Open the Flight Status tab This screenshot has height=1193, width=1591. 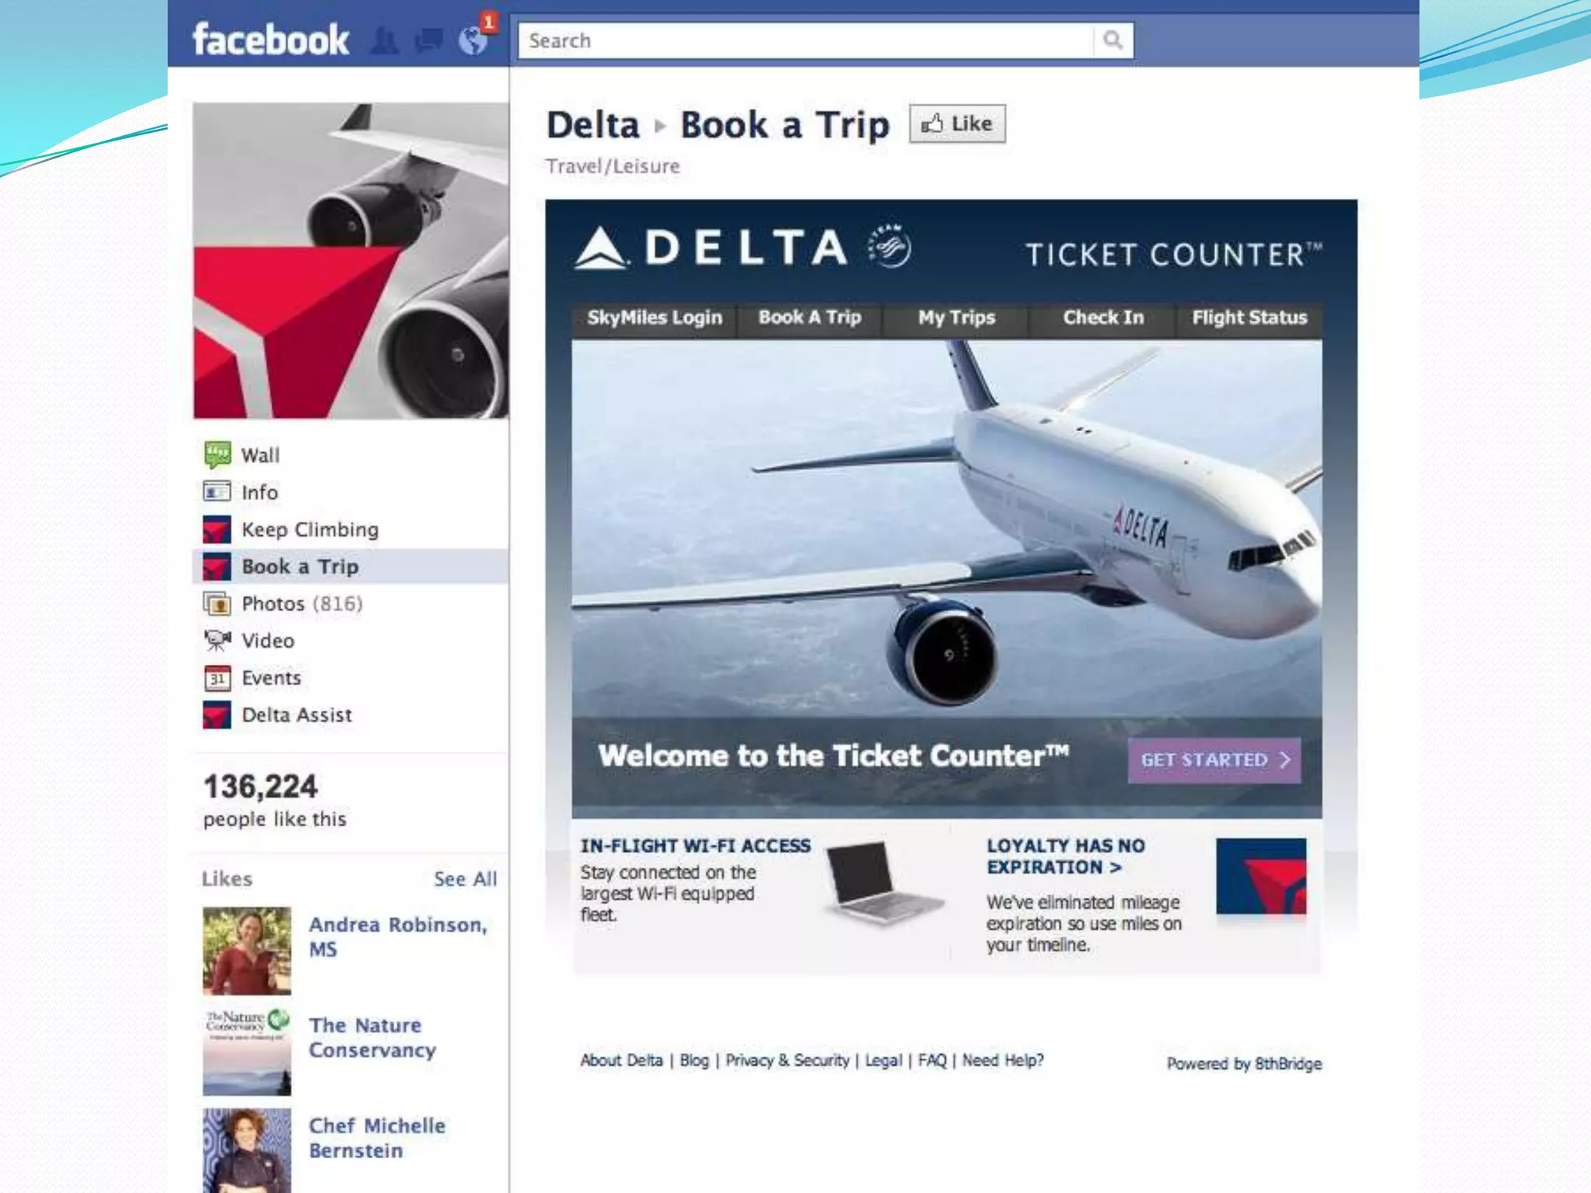click(1249, 318)
